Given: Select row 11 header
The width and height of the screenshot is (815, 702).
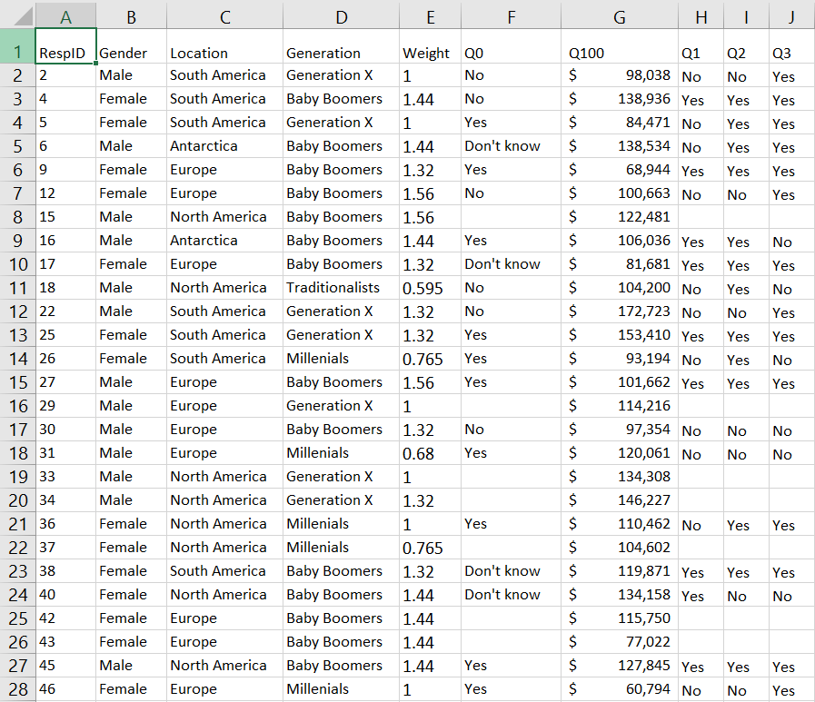Looking at the screenshot, I should tap(17, 288).
